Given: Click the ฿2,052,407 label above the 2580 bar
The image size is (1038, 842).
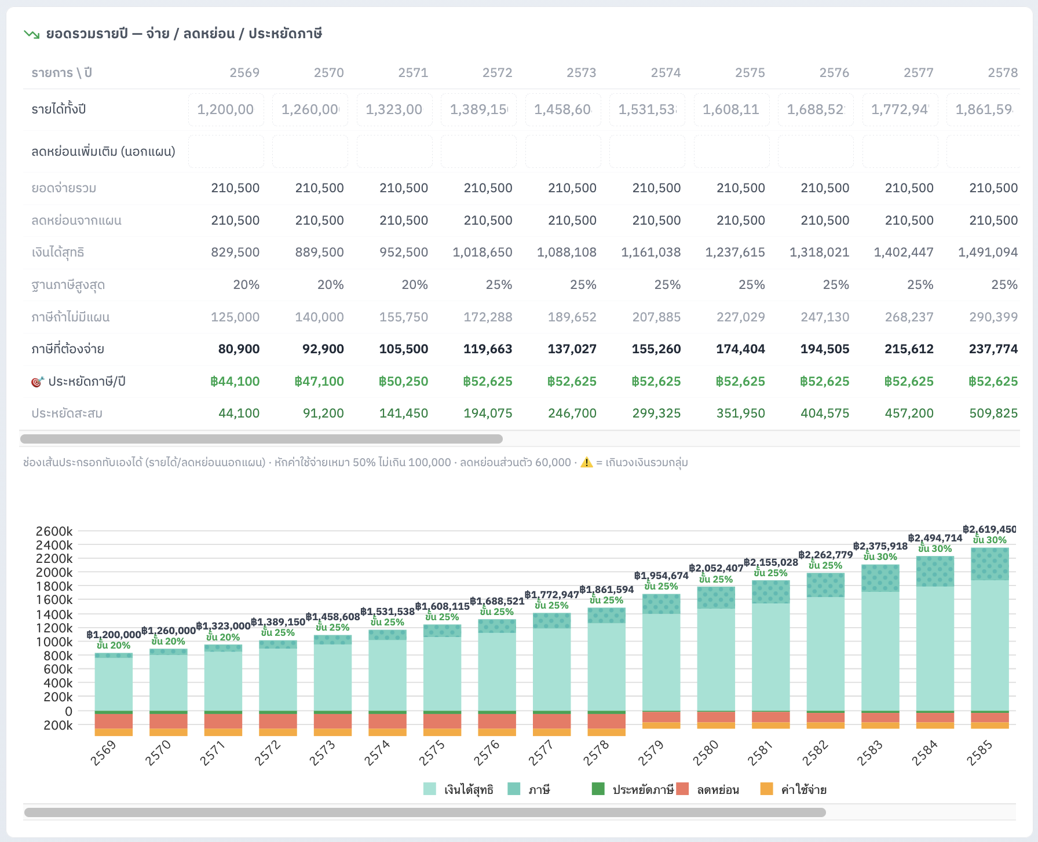Looking at the screenshot, I should pos(716,568).
